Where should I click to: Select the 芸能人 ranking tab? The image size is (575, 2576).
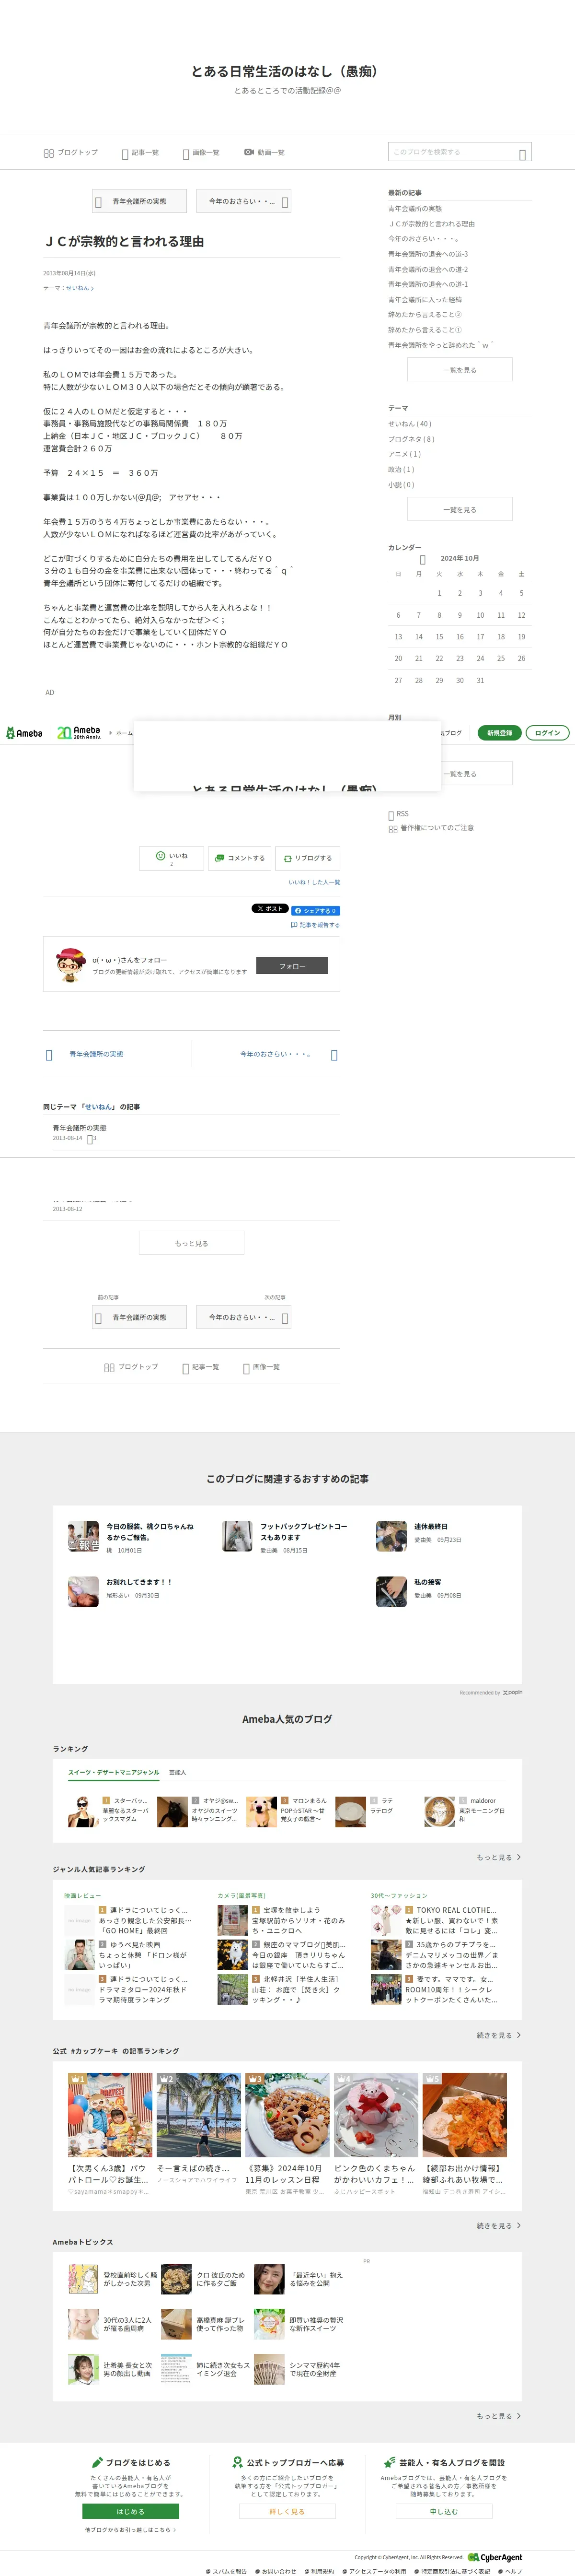tap(178, 1772)
